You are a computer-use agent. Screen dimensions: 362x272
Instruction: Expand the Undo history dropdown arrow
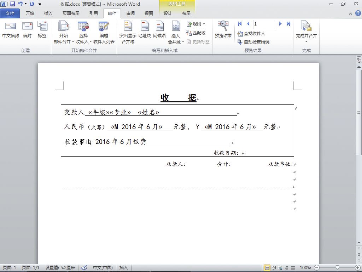tap(25, 4)
